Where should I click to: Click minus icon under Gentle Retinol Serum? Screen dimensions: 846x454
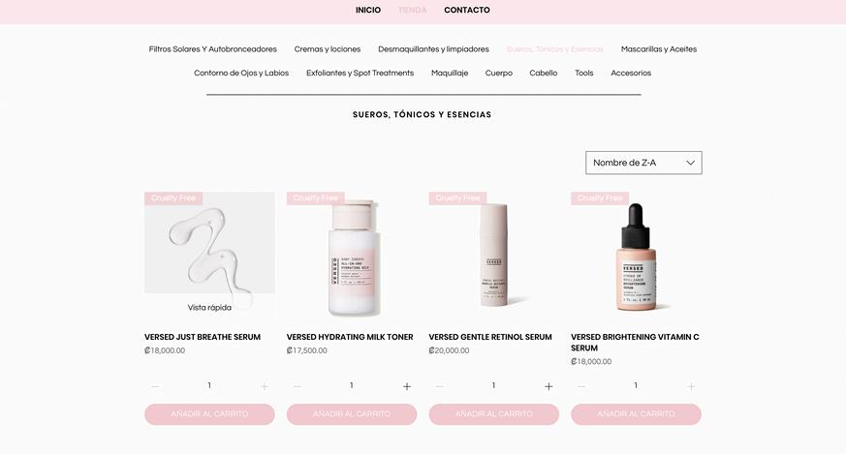(x=439, y=386)
